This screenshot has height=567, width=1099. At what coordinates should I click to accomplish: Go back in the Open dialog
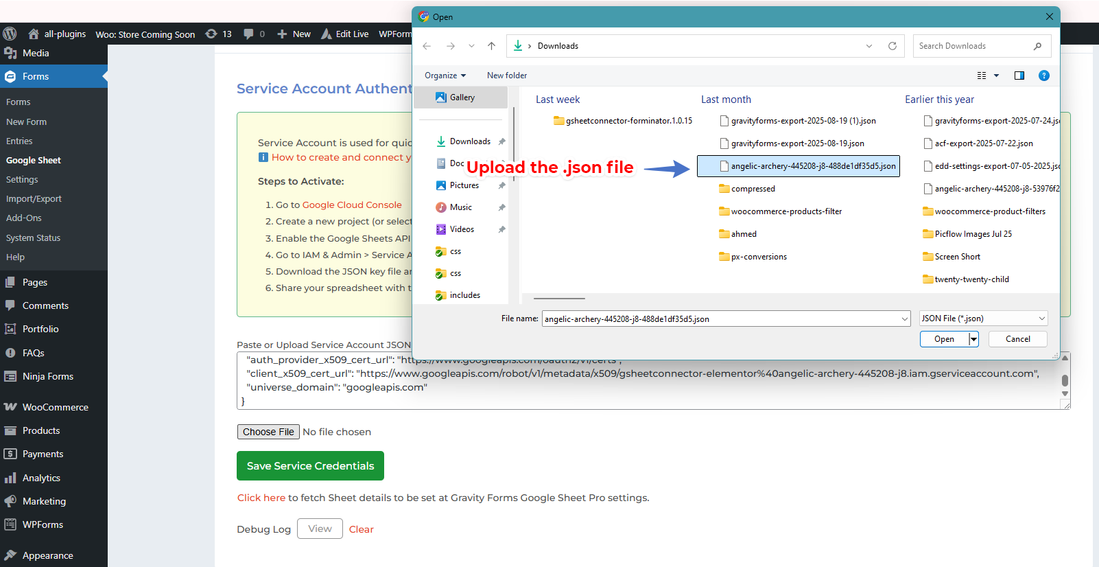coord(427,46)
